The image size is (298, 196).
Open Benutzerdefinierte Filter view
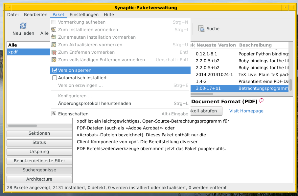click(x=39, y=161)
